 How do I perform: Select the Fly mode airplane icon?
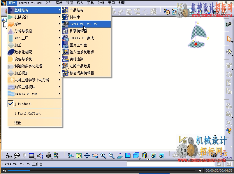[x=71, y=156]
